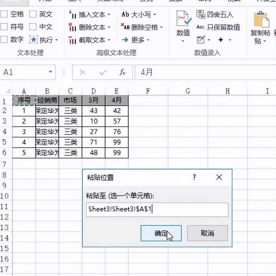The height and width of the screenshot is (276, 276).
Task: Open the 执行 dropdown arrow
Action: (56, 40)
